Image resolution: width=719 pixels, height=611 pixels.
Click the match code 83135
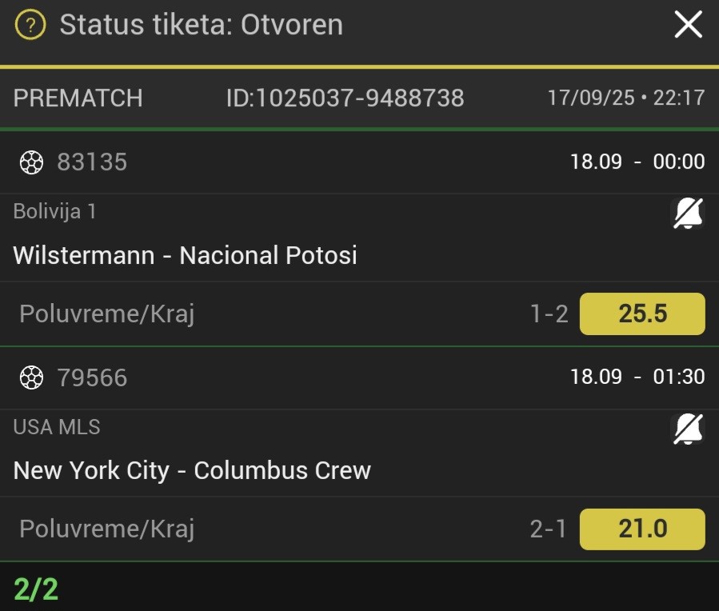point(92,162)
